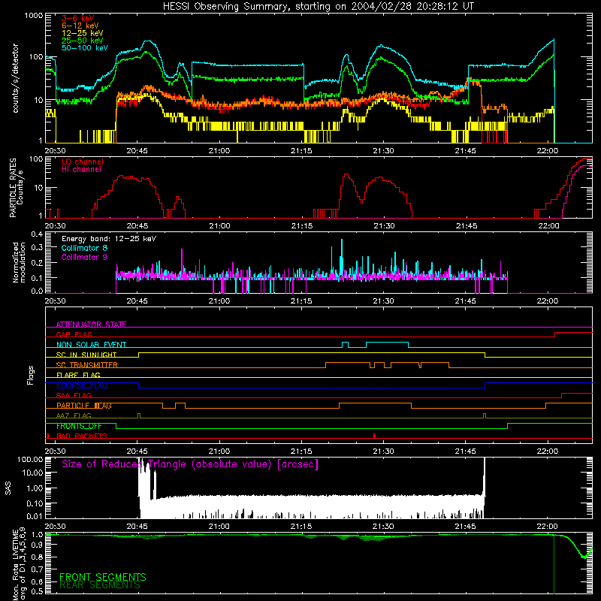601x601 pixels.
Task: Click the "0.4" value on the modulation axis
Action: [x=37, y=234]
